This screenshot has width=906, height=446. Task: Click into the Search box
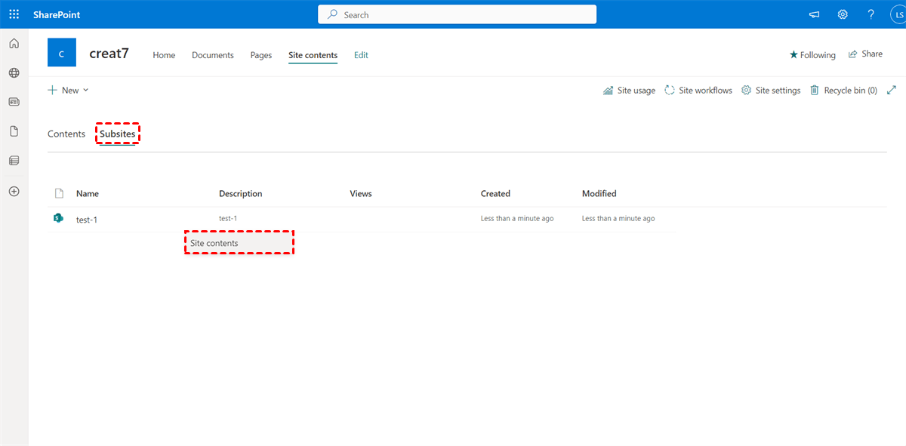tap(457, 14)
